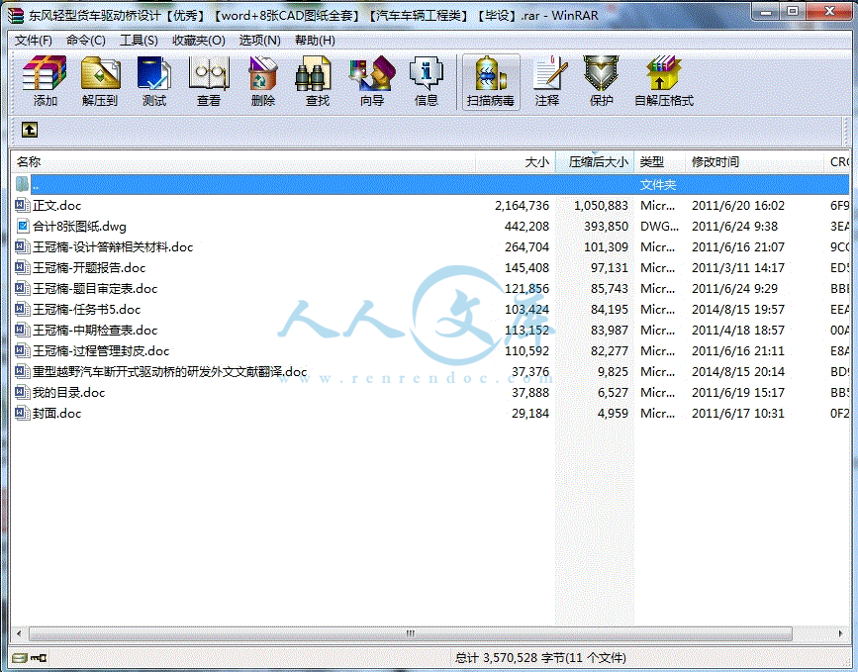Click the Add (添加) toolbar icon

click(x=45, y=73)
